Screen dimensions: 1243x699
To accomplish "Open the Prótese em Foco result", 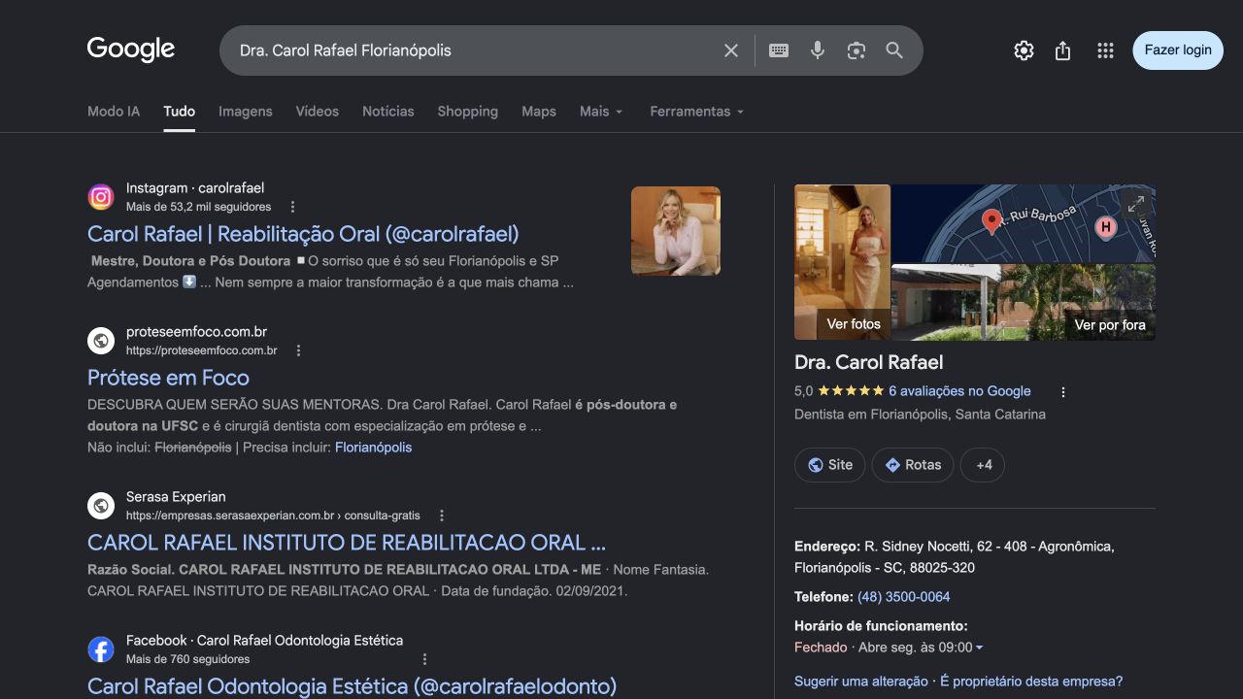I will (168, 378).
